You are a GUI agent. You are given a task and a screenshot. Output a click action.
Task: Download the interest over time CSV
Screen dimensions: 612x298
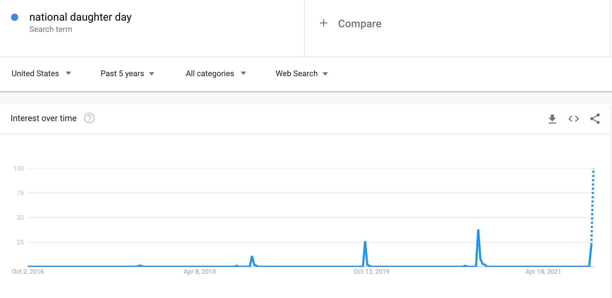[552, 119]
